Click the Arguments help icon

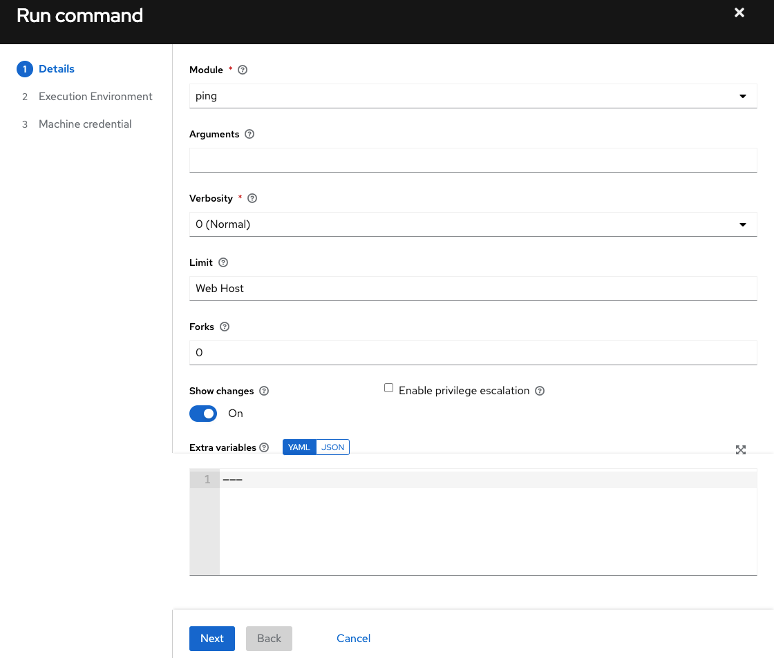(x=249, y=134)
